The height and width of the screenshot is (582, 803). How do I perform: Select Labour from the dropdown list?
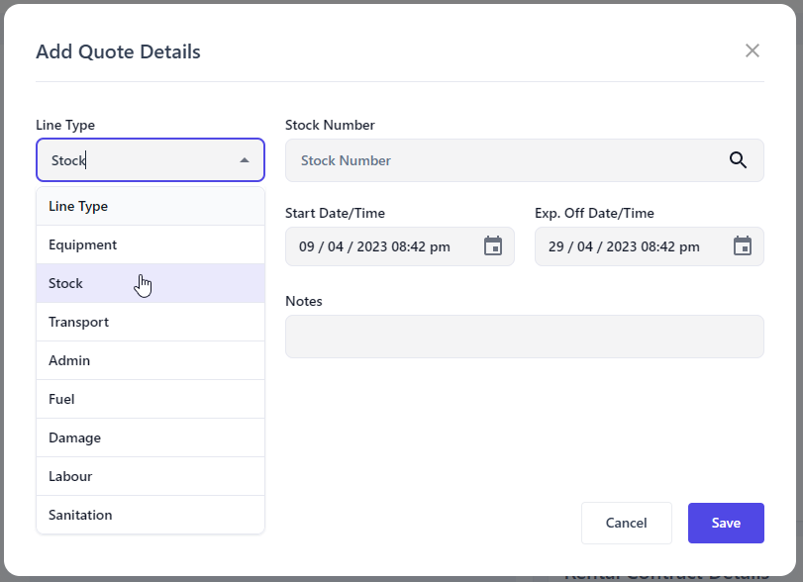pos(70,476)
